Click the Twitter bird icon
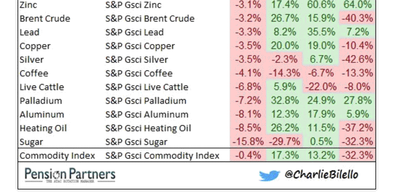This screenshot has height=192, width=393. (x=269, y=175)
